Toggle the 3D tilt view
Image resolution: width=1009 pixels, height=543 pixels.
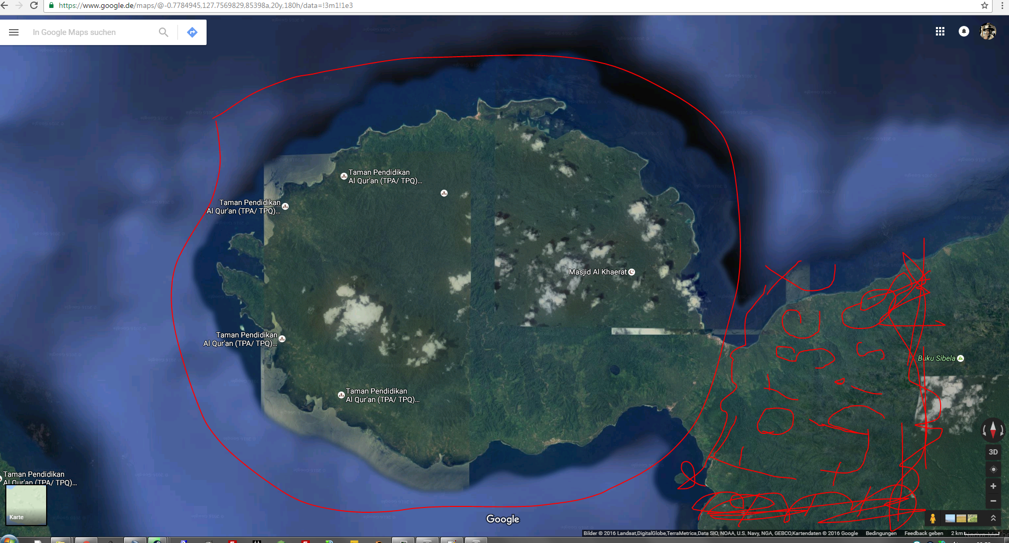993,452
